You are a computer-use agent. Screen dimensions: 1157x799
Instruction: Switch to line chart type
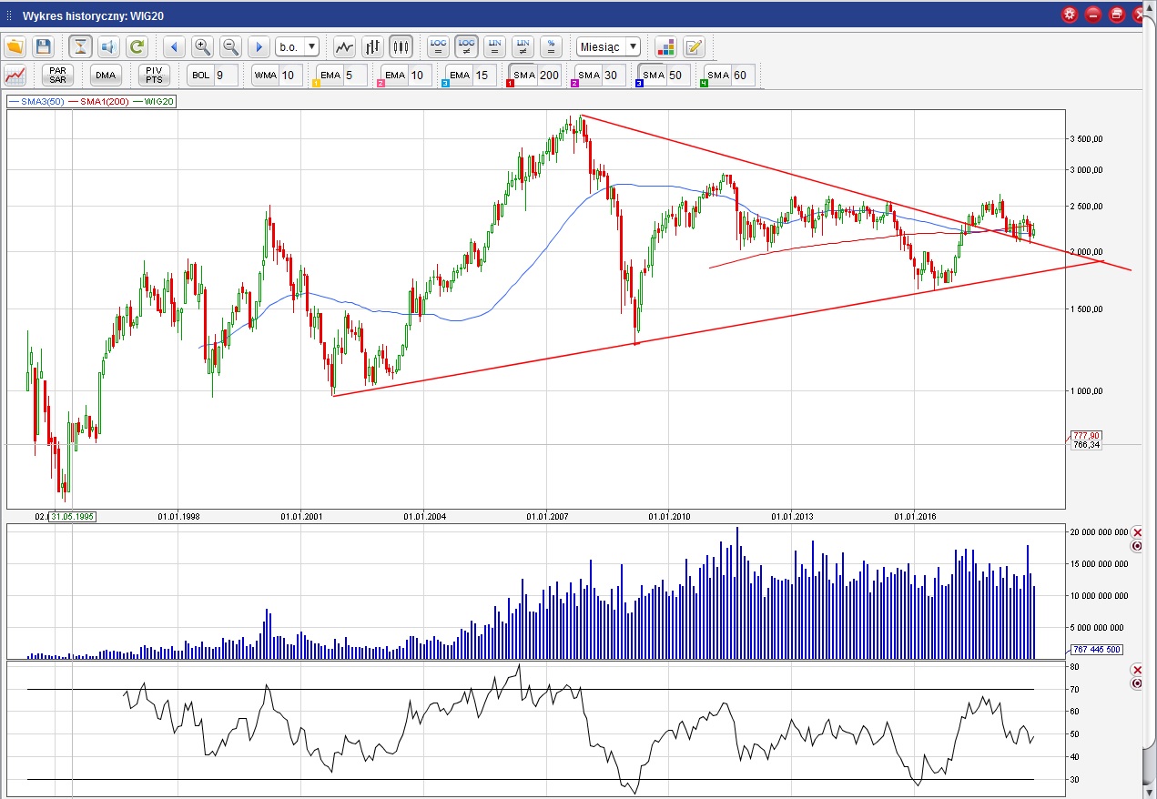point(344,47)
